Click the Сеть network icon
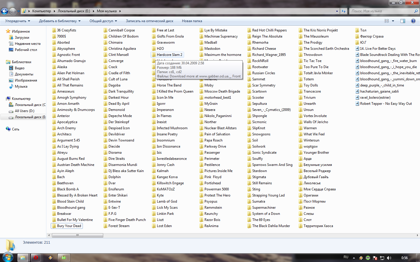 pyautogui.click(x=8, y=129)
